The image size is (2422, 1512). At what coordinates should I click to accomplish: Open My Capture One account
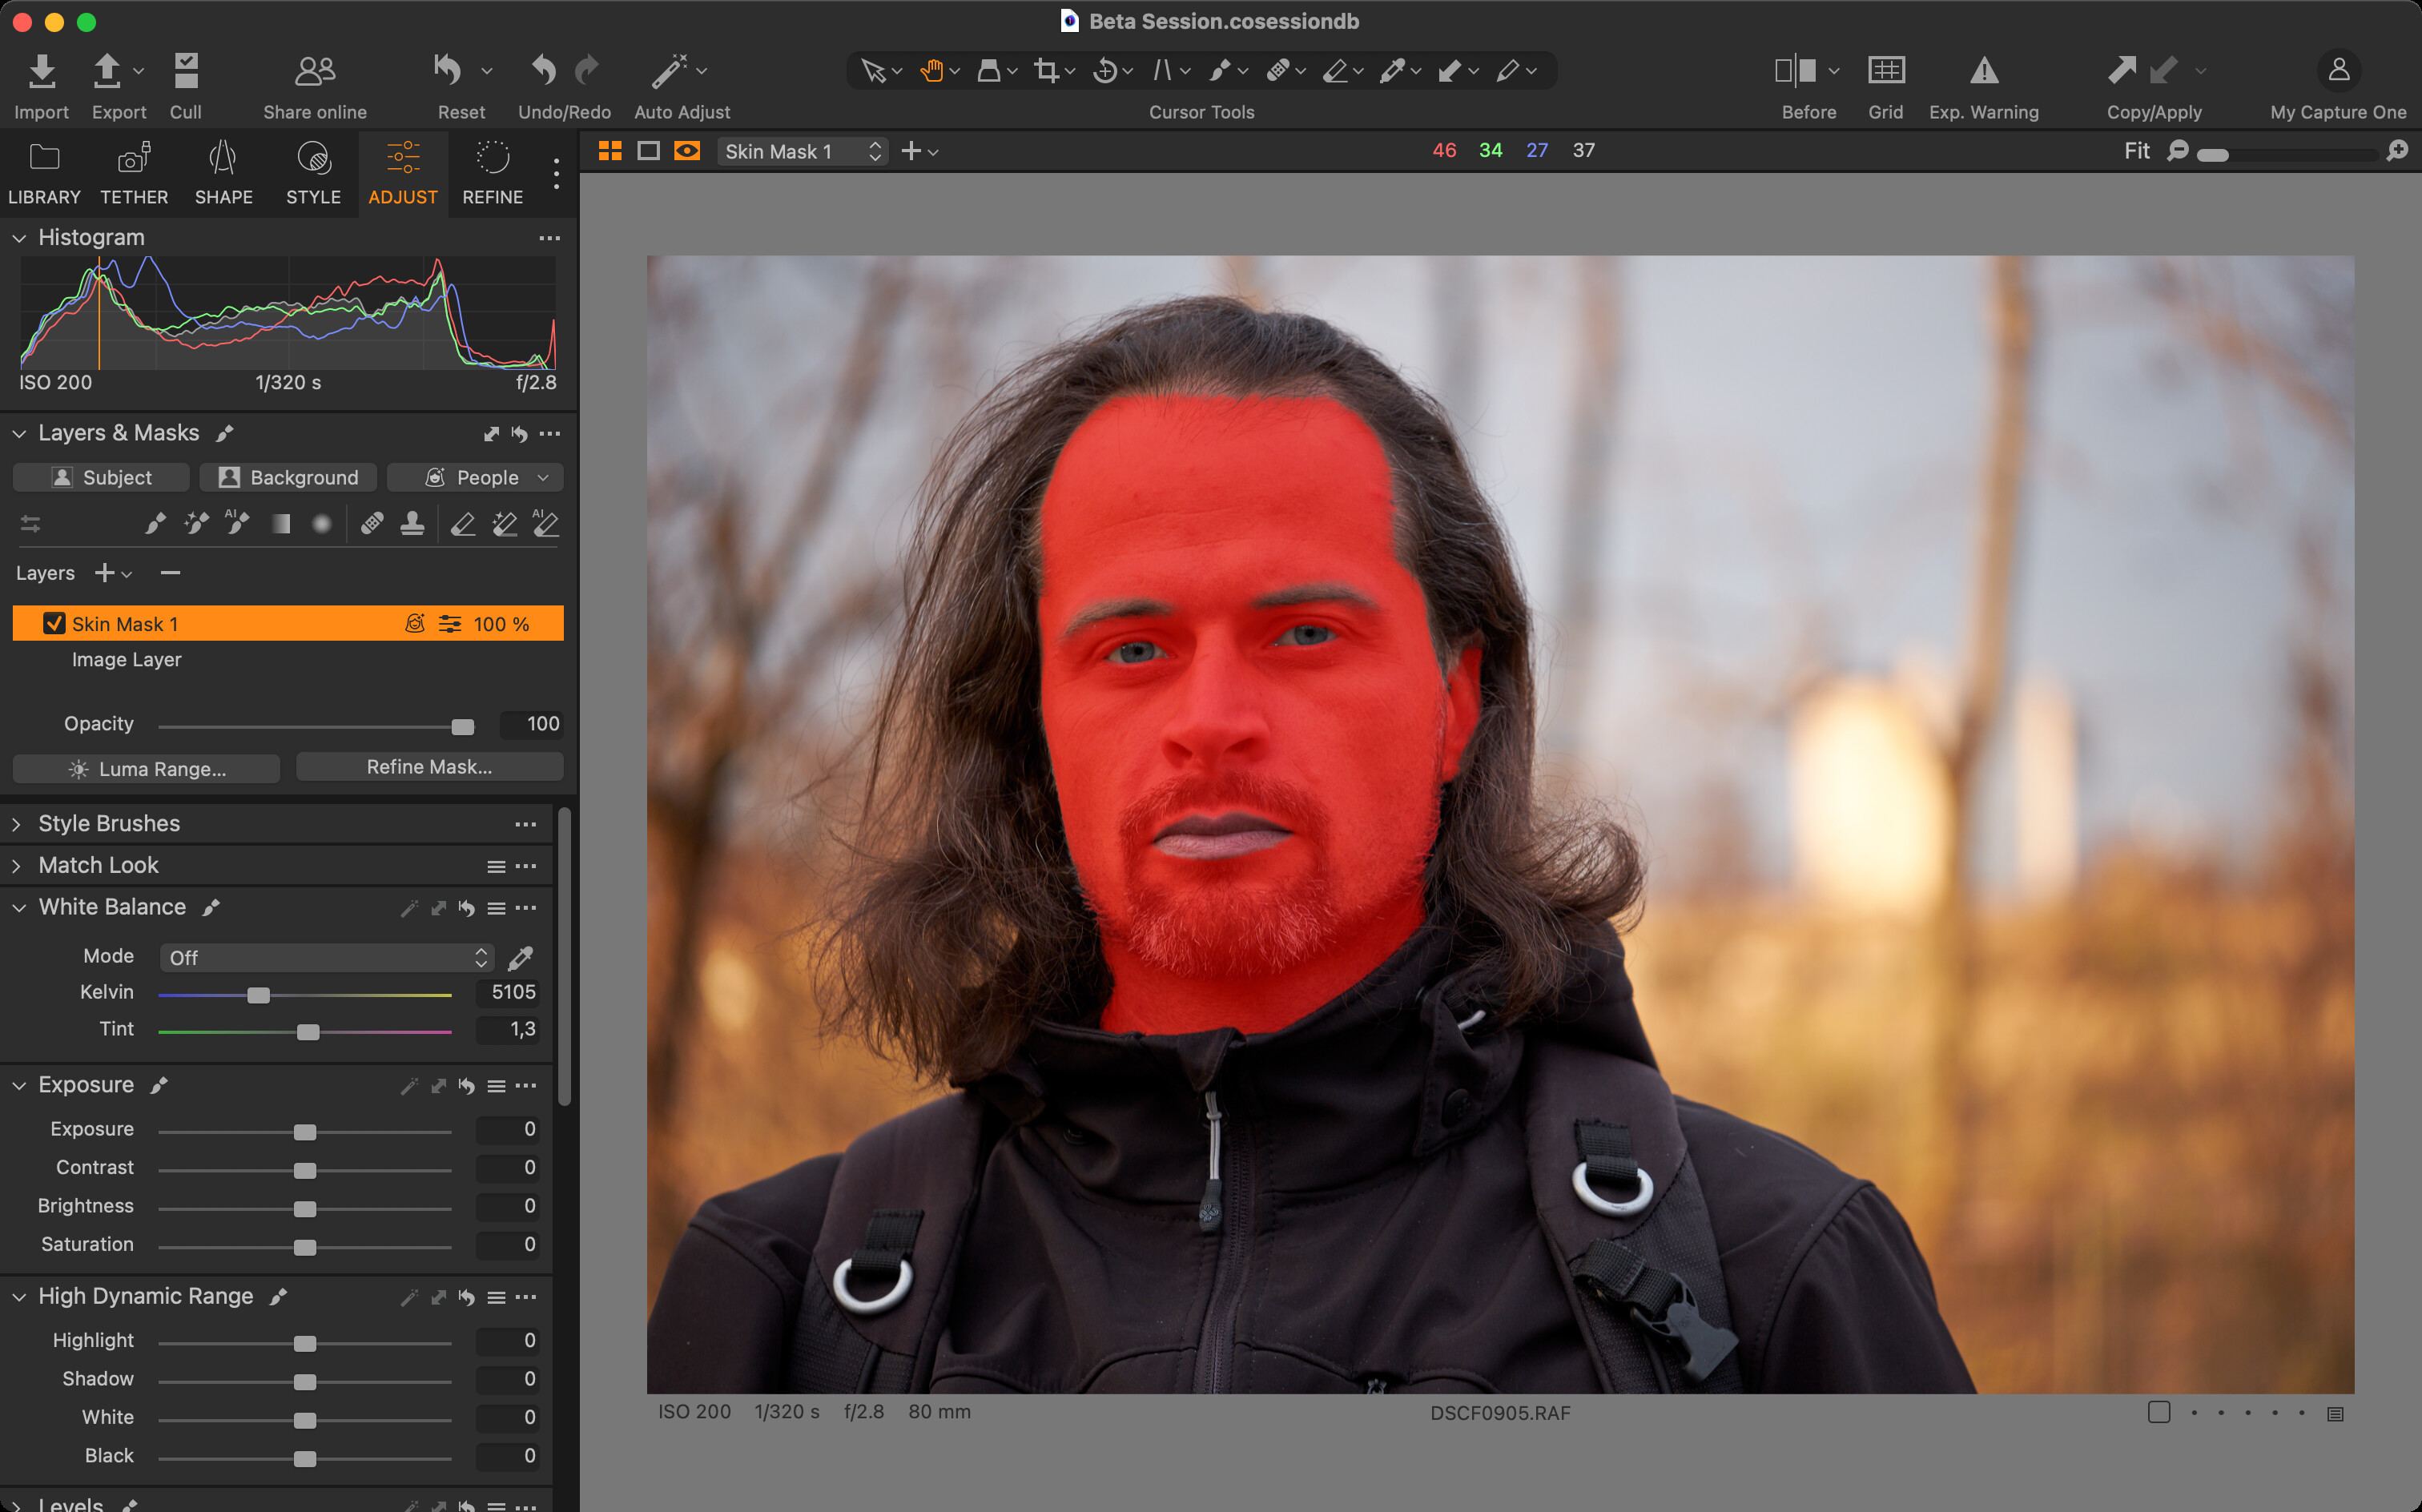pos(2338,70)
